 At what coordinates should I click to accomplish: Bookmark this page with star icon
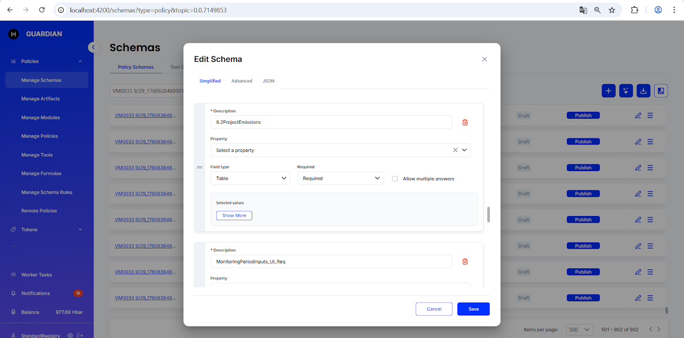pos(612,10)
